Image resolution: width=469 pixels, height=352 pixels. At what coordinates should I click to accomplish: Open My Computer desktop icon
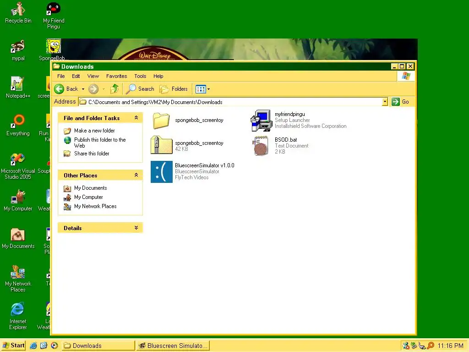[x=18, y=200]
